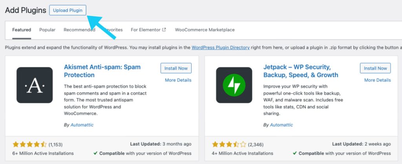402x164 pixels.
Task: View More Details for Akismet
Action: point(178,80)
